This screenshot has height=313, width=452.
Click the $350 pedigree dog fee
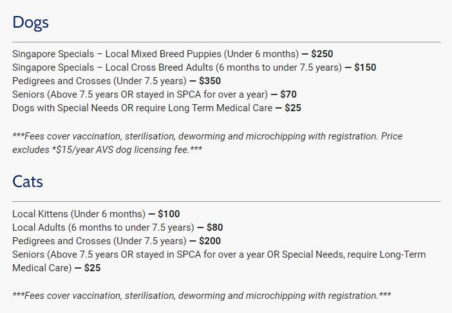[x=210, y=81]
